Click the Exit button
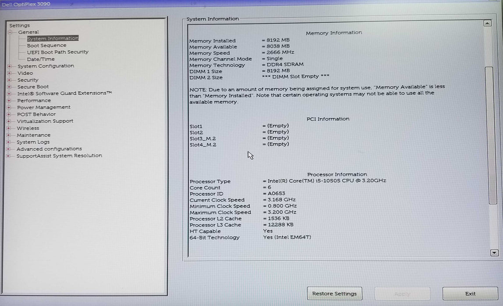 (x=470, y=293)
